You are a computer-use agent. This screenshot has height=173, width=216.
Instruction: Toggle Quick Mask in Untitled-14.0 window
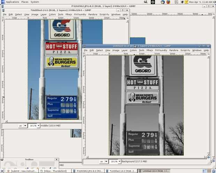pos(3,121)
